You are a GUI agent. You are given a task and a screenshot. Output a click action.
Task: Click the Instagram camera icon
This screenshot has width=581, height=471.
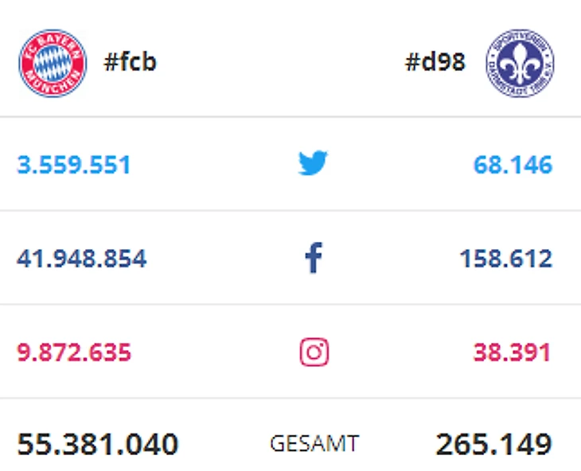(x=314, y=352)
